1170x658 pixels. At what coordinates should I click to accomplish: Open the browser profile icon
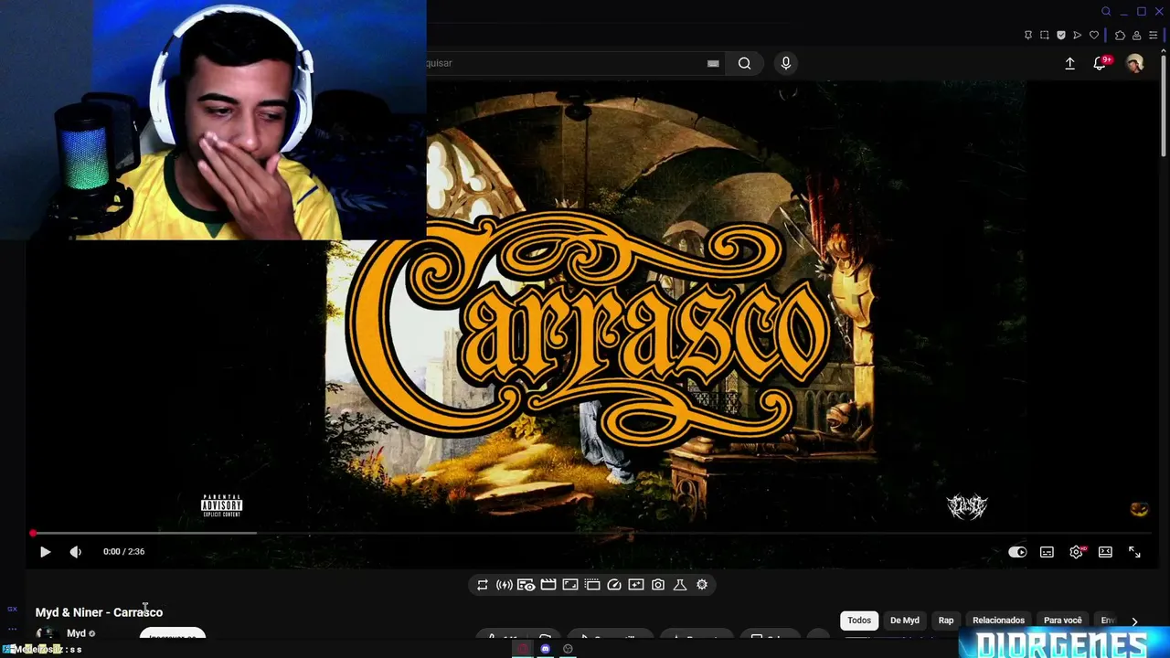point(1137,35)
